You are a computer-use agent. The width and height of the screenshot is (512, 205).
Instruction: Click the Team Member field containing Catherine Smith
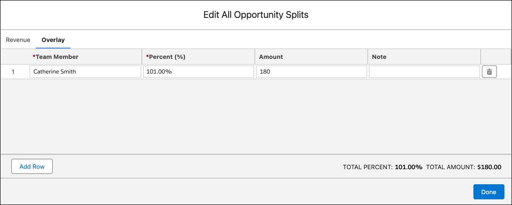(85, 72)
